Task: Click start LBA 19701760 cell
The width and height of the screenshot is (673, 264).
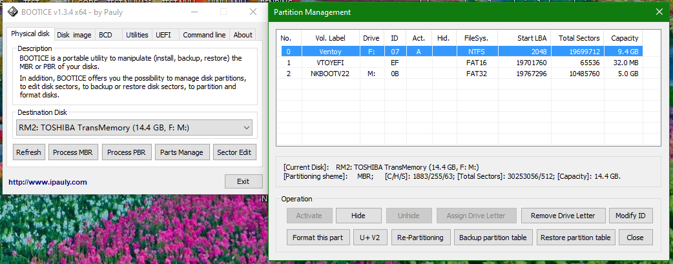Action: [x=524, y=63]
